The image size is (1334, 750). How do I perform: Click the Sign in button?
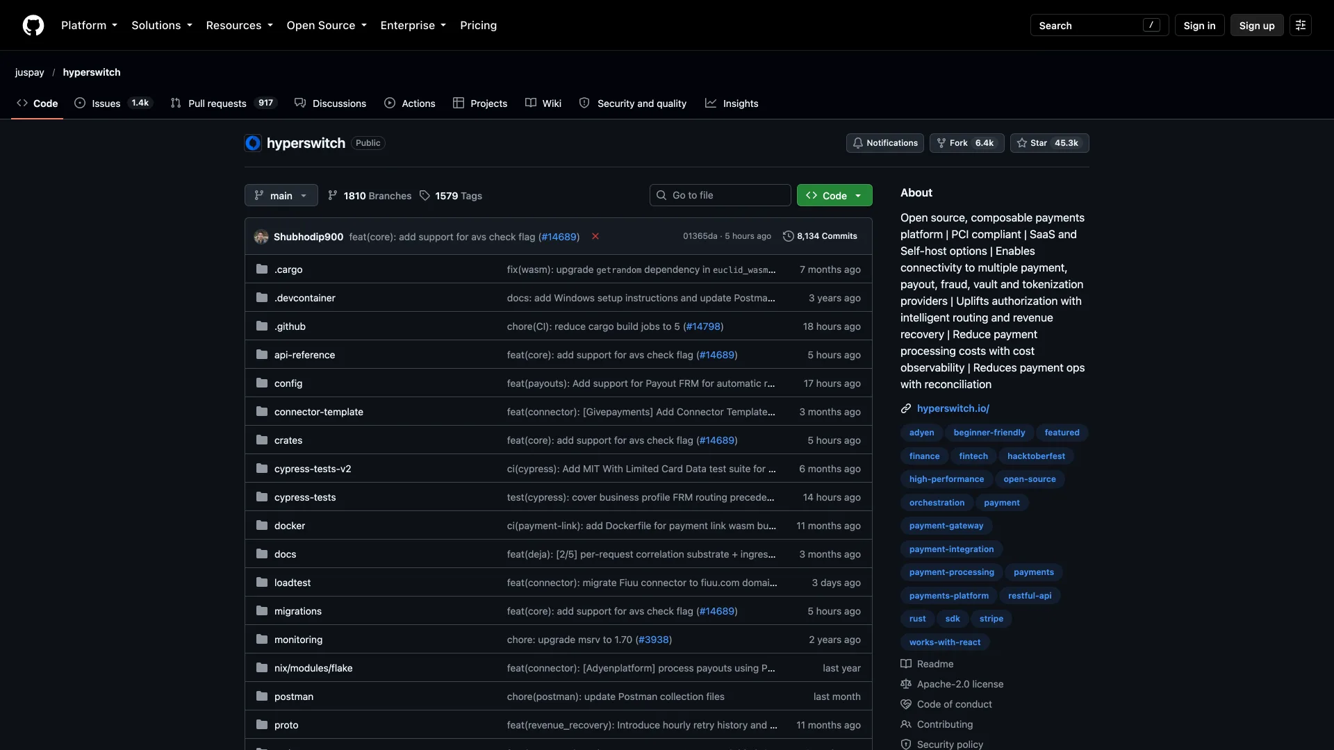pyautogui.click(x=1199, y=25)
